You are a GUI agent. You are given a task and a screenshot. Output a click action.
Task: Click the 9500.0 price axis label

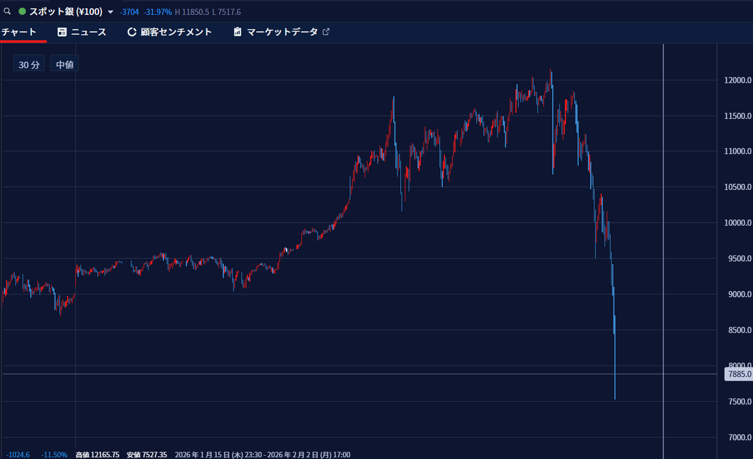(739, 259)
